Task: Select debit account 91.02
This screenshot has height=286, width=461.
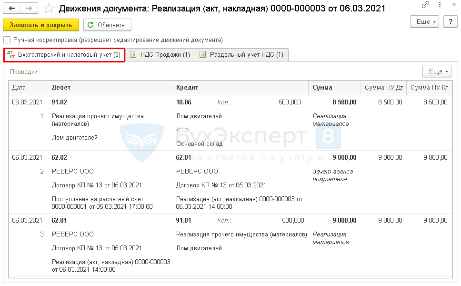Action: (60, 102)
